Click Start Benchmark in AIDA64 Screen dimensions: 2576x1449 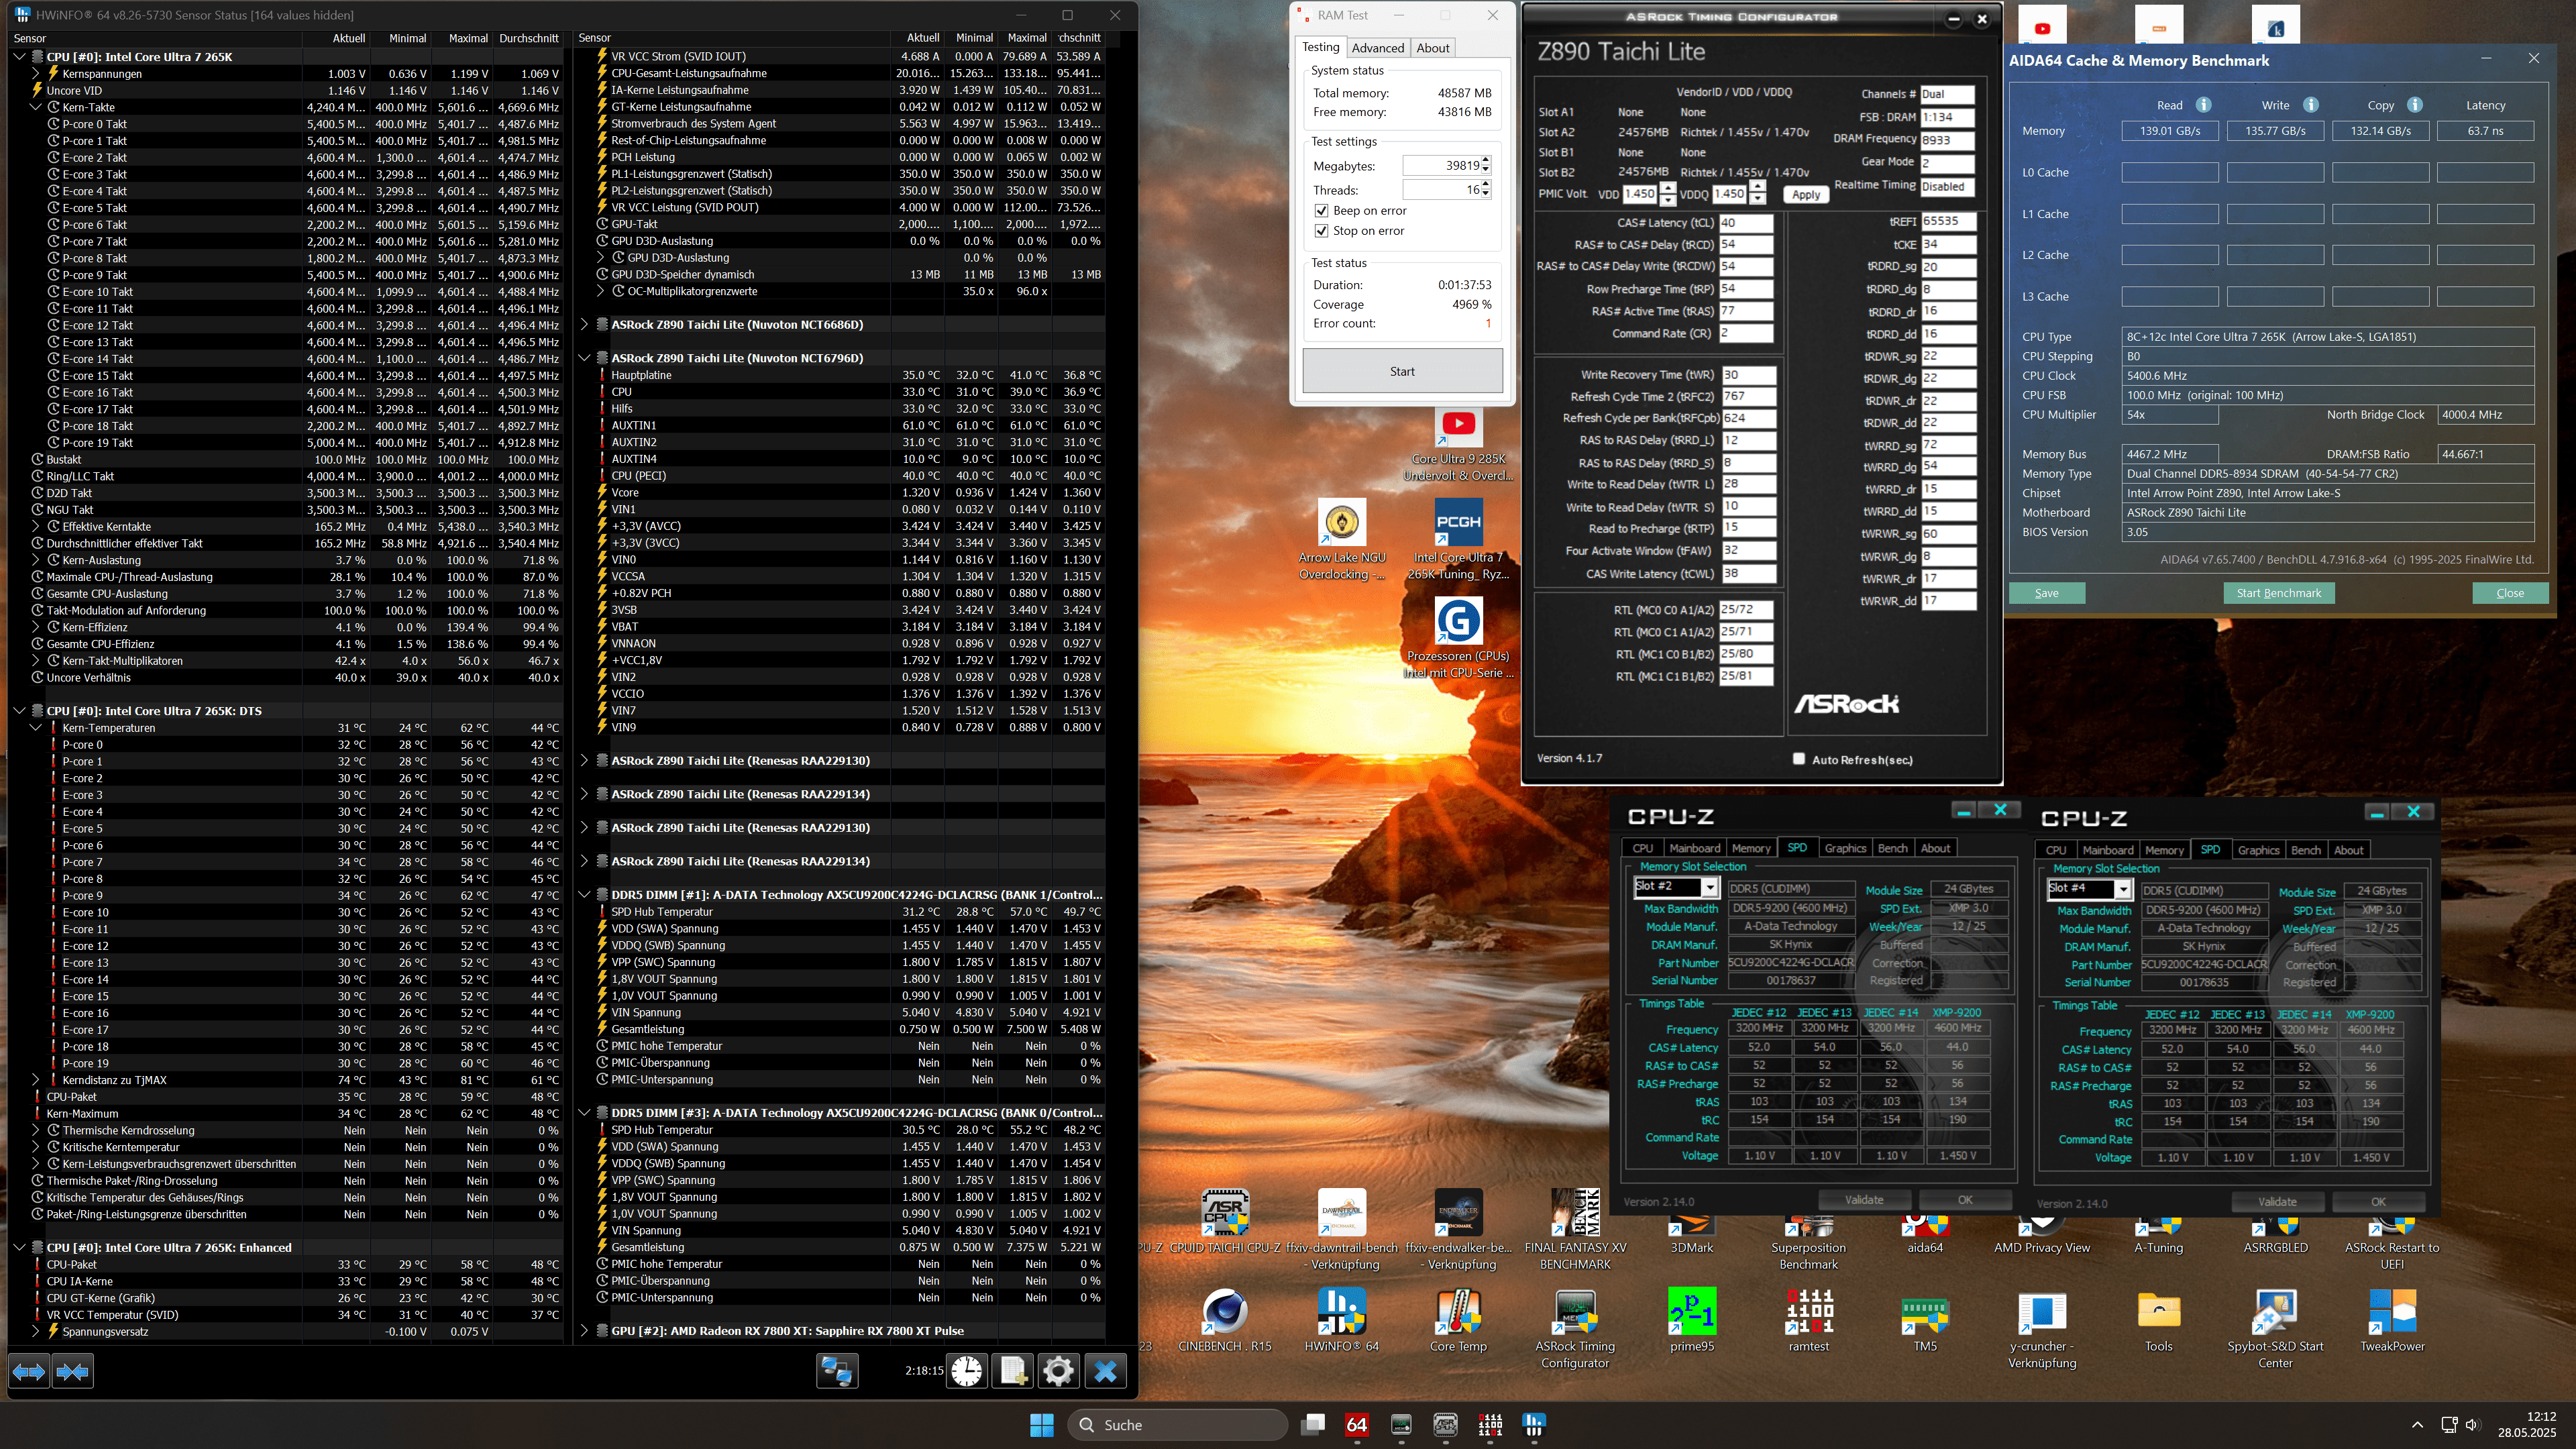coord(2278,593)
